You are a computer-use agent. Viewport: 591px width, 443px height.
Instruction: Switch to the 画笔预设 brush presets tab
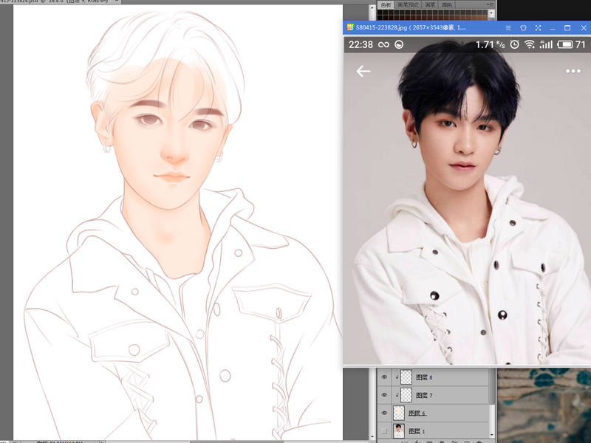[x=408, y=5]
